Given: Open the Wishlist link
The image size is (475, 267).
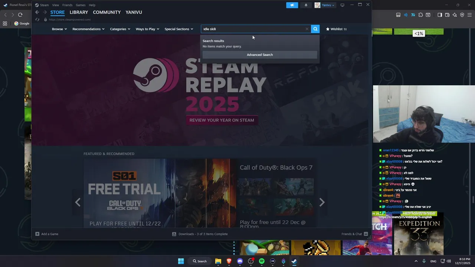Looking at the screenshot, I should click(336, 29).
